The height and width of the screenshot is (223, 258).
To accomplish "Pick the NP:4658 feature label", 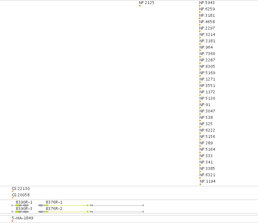I will 207,22.
